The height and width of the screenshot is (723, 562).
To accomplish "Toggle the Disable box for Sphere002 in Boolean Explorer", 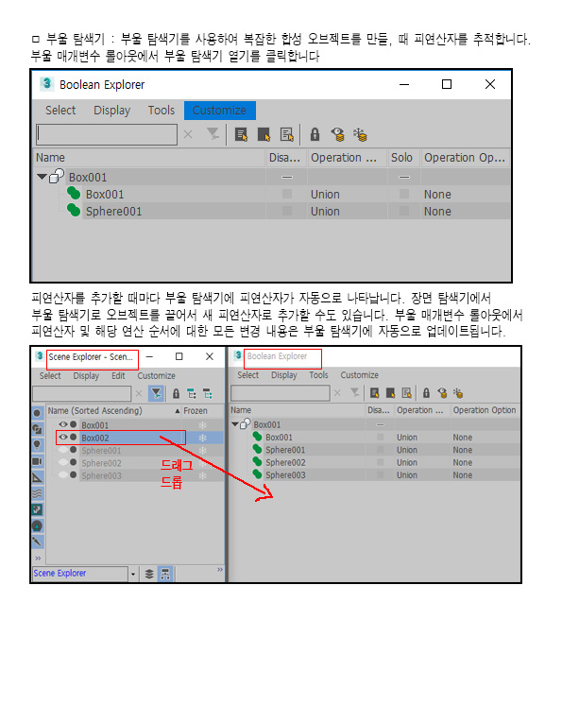I will (x=381, y=462).
